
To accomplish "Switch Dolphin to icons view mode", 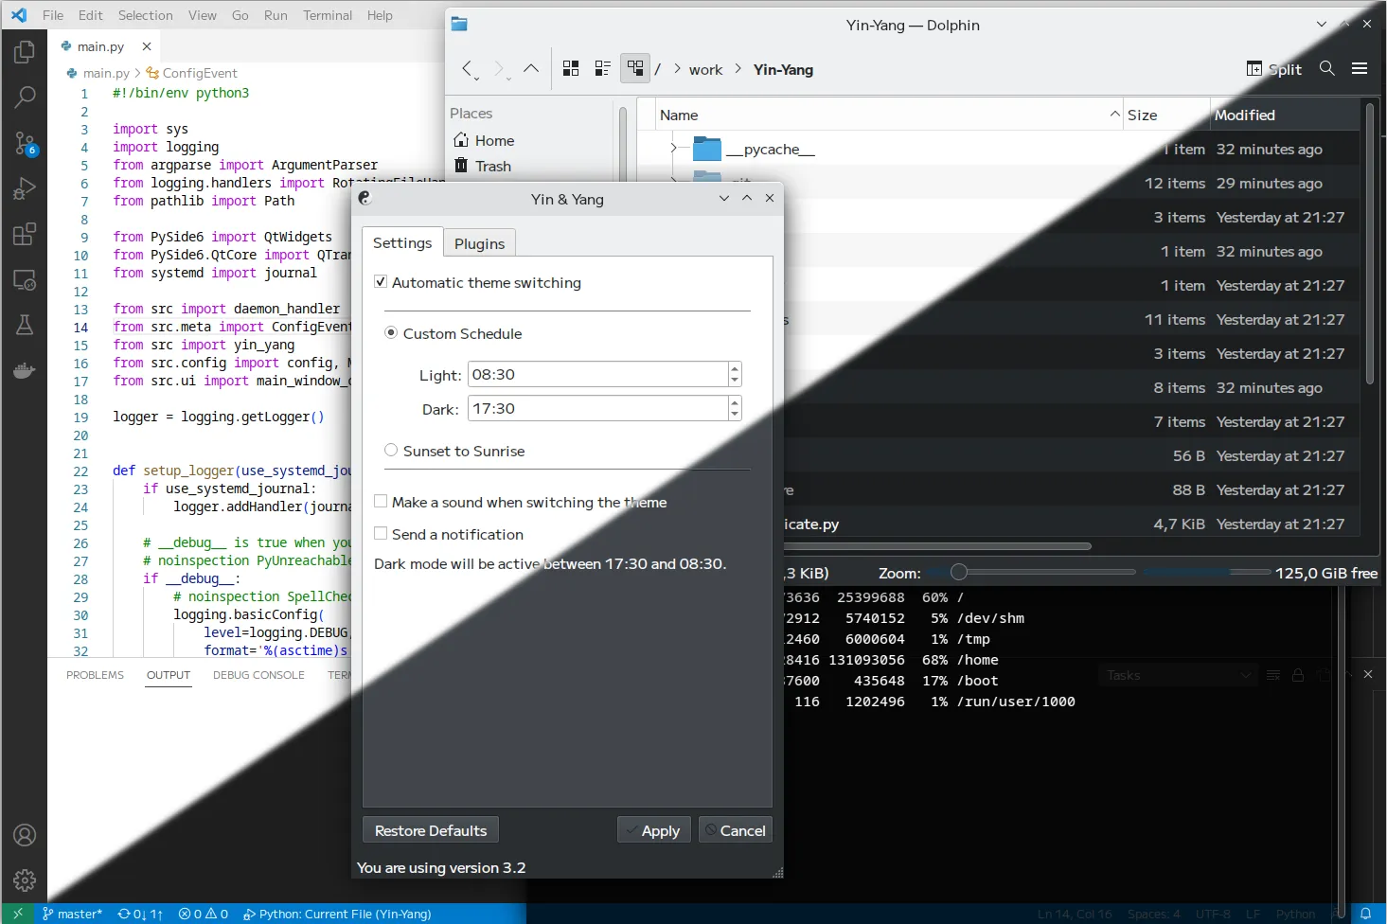I will coord(571,69).
